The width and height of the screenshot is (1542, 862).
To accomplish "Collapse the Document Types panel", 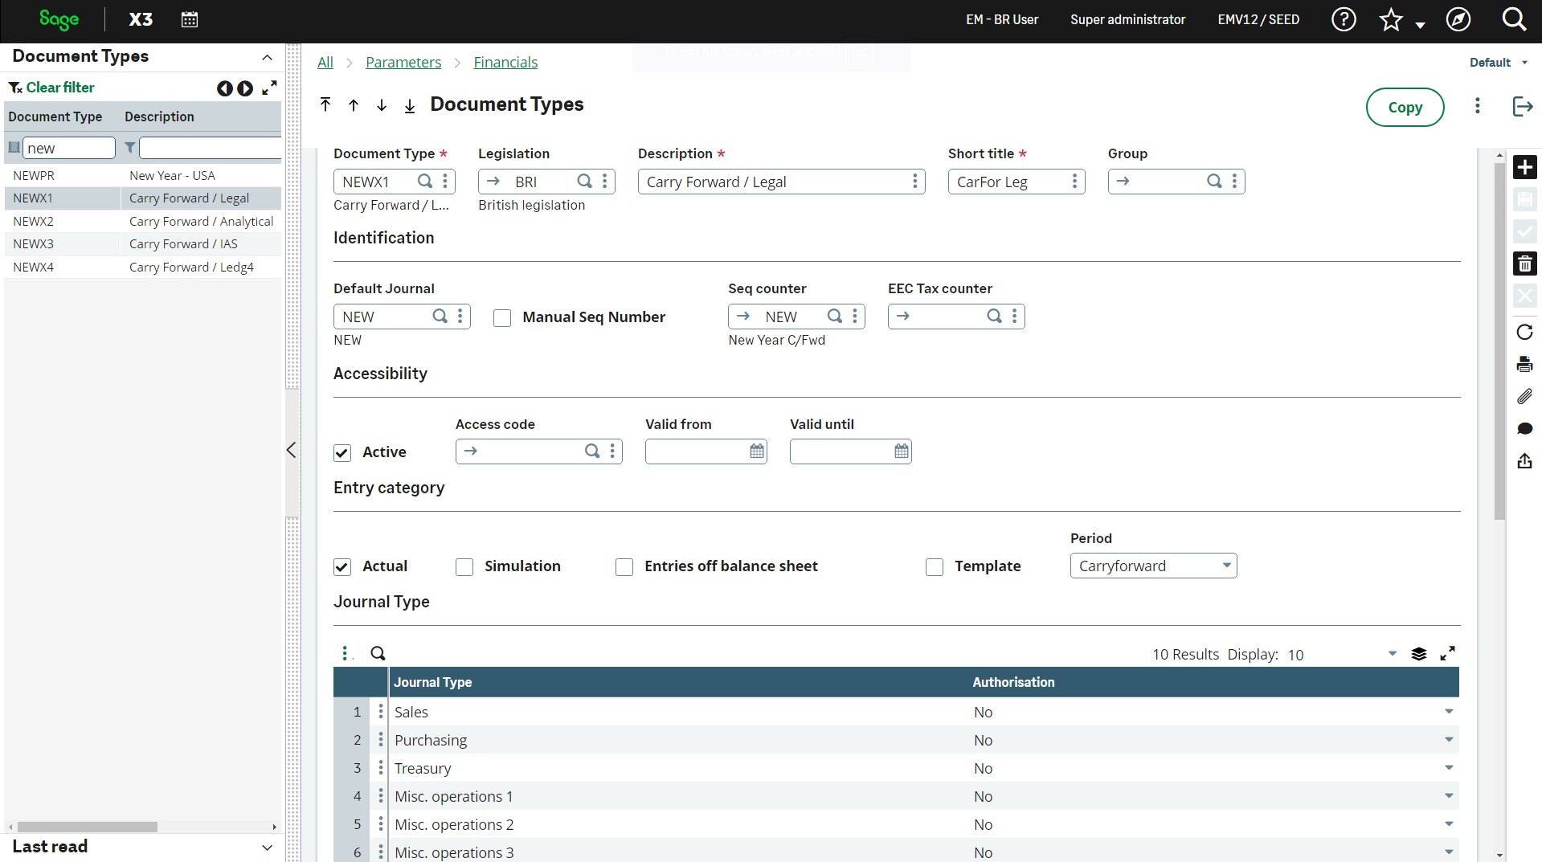I will click(267, 57).
